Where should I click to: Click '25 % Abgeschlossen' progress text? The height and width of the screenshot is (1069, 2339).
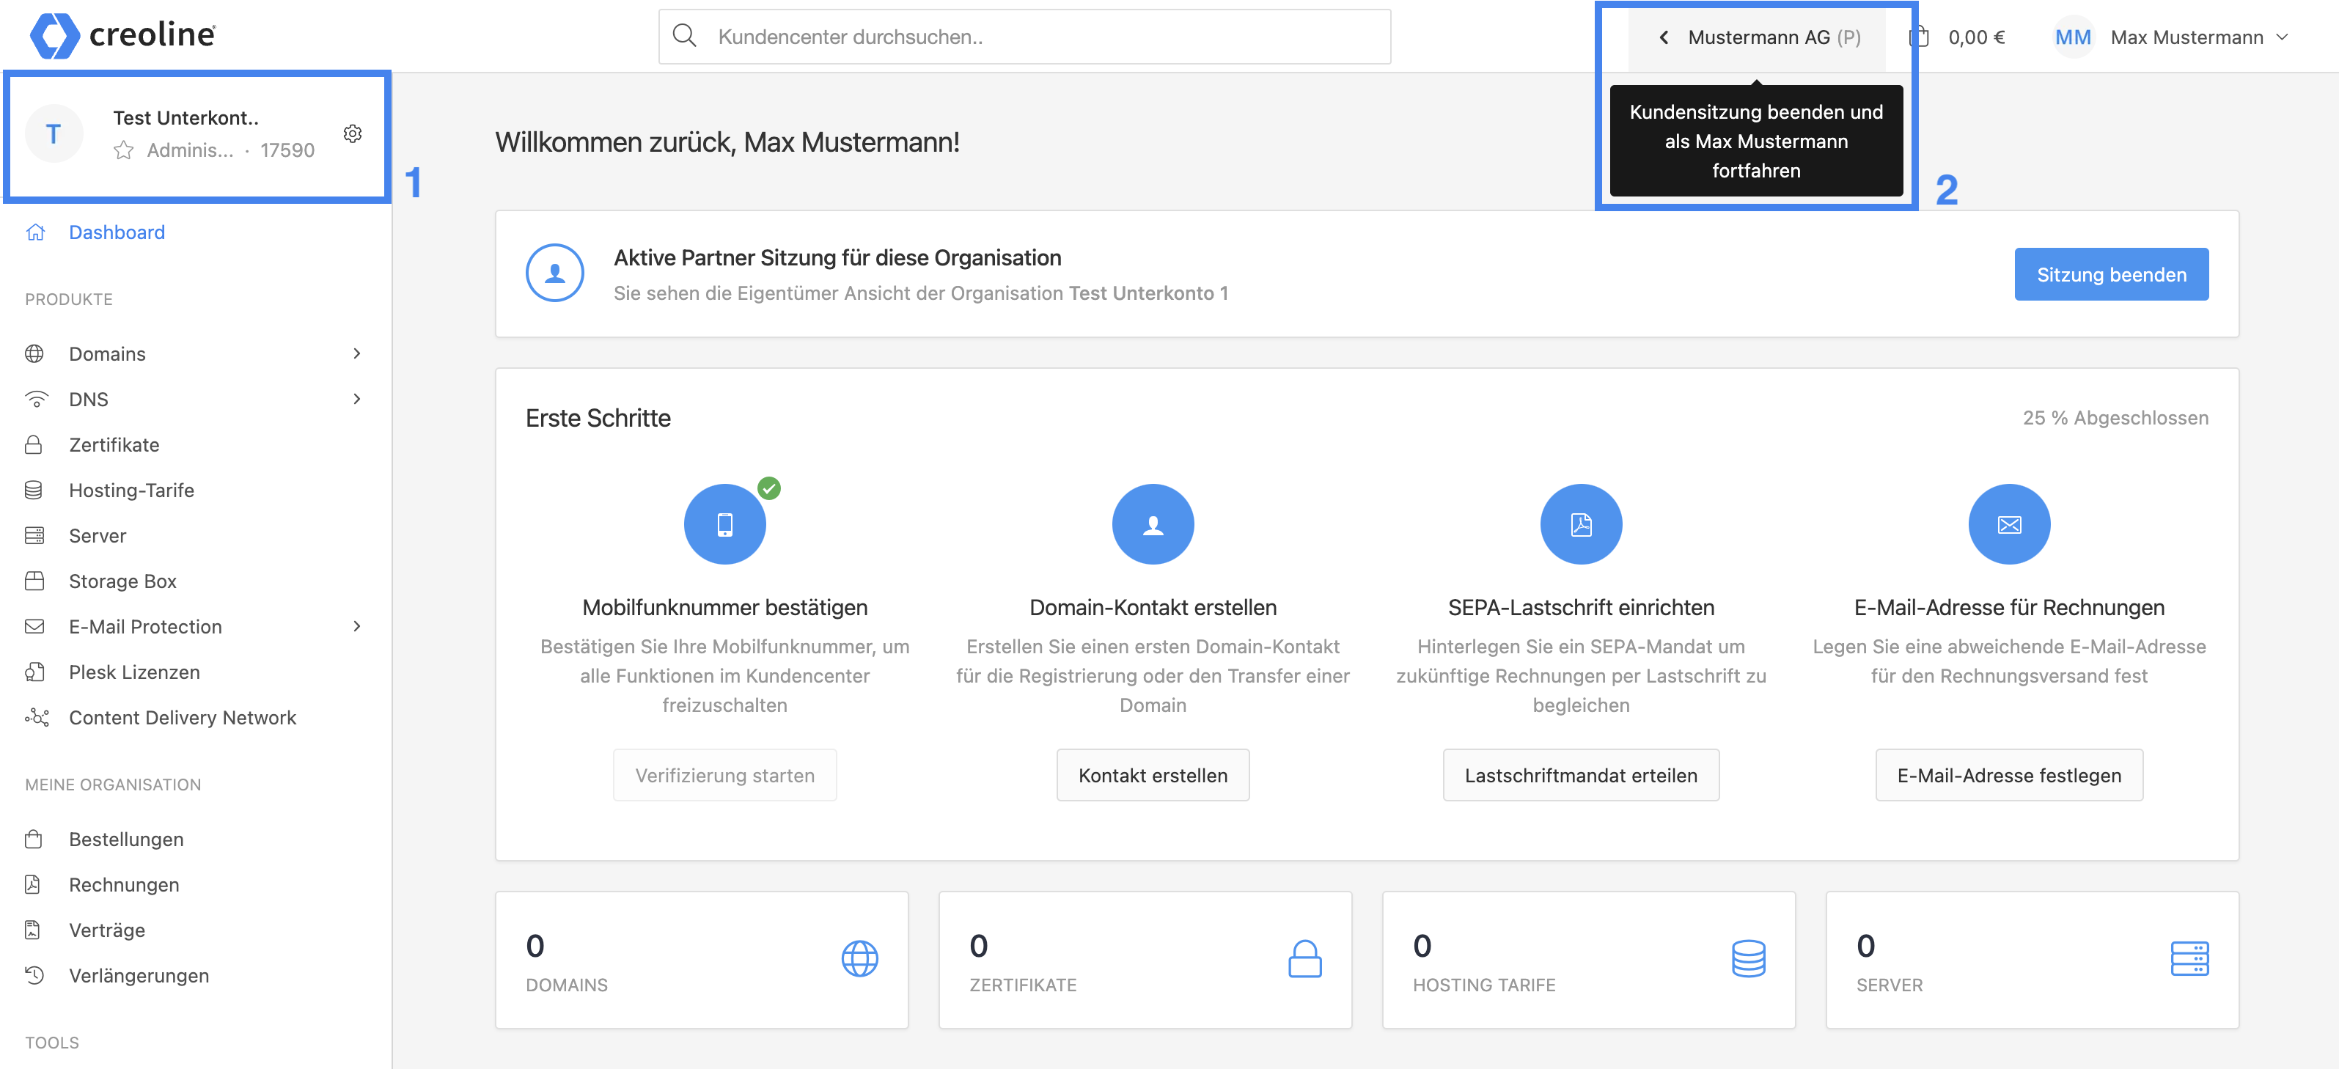2115,418
